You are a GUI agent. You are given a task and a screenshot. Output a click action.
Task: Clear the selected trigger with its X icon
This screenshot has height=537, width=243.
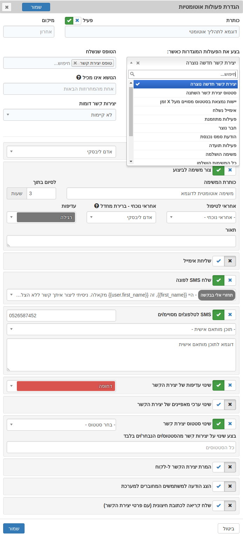(x=138, y=63)
